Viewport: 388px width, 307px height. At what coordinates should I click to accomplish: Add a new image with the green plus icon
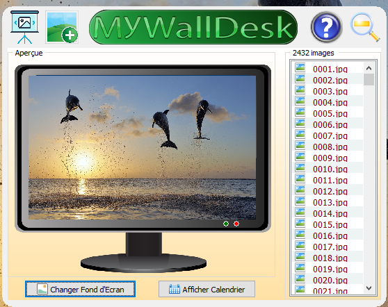coord(62,27)
